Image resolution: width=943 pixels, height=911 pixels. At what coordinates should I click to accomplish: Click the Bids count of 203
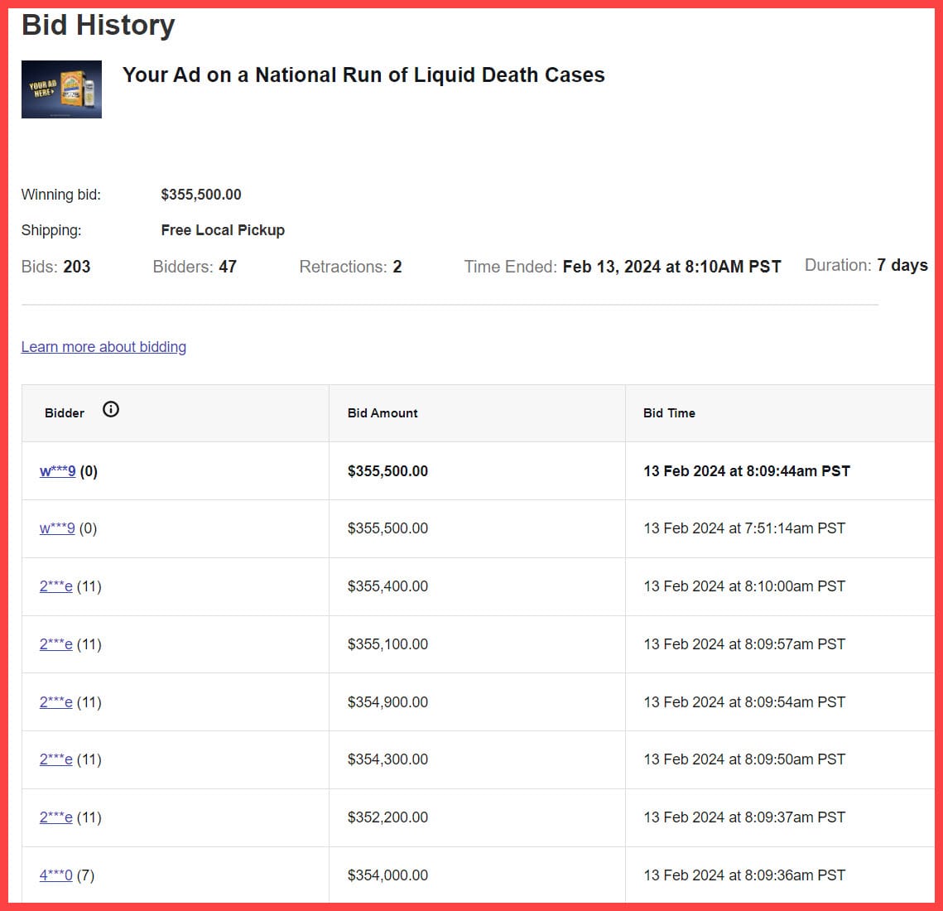coord(76,267)
